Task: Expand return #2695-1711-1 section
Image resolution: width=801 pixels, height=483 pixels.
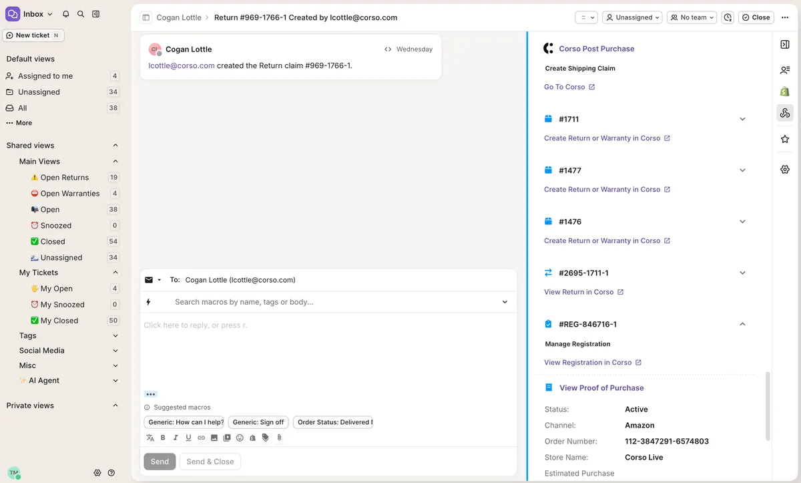Action: (x=742, y=273)
